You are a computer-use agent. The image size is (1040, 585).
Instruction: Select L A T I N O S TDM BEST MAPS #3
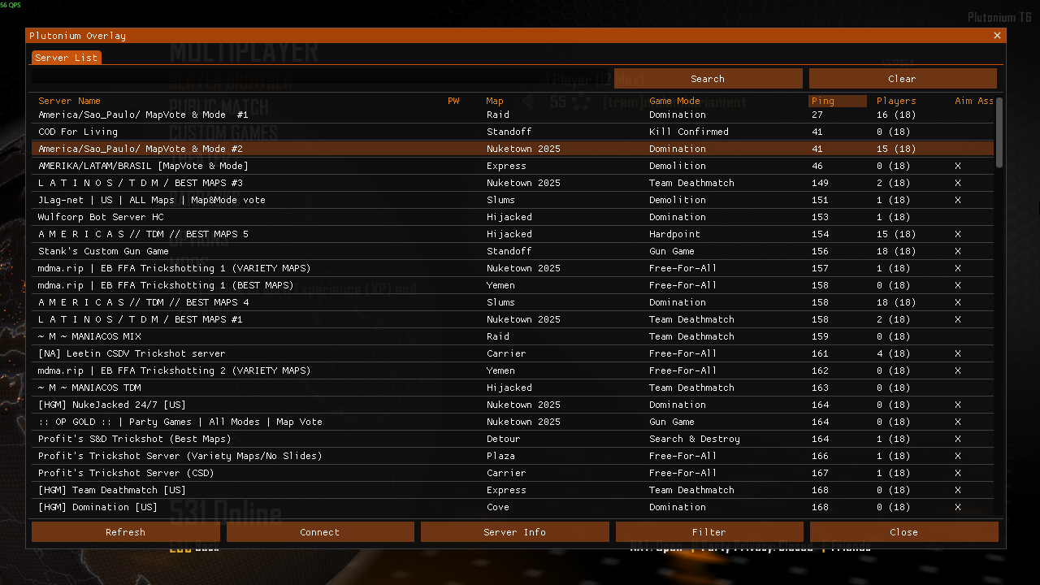pos(513,183)
